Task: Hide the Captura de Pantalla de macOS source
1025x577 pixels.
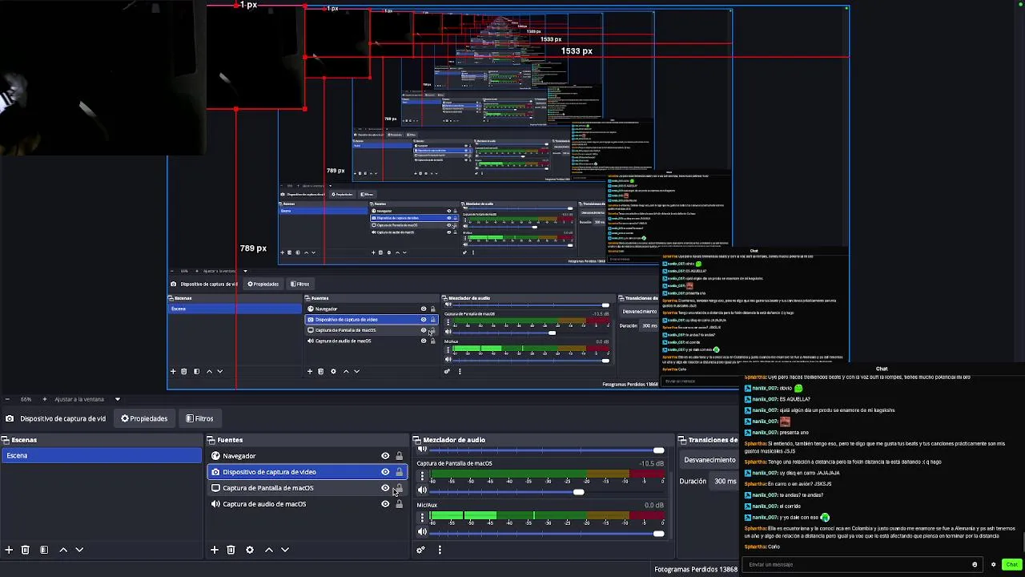Action: (x=385, y=488)
